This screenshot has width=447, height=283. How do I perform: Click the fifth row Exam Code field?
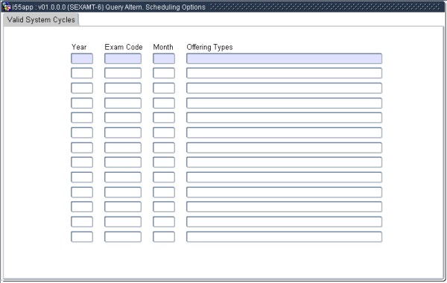[123, 118]
